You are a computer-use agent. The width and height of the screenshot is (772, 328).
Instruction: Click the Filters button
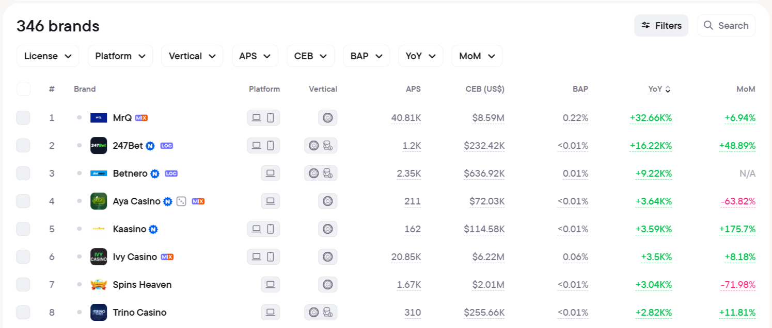pos(661,26)
